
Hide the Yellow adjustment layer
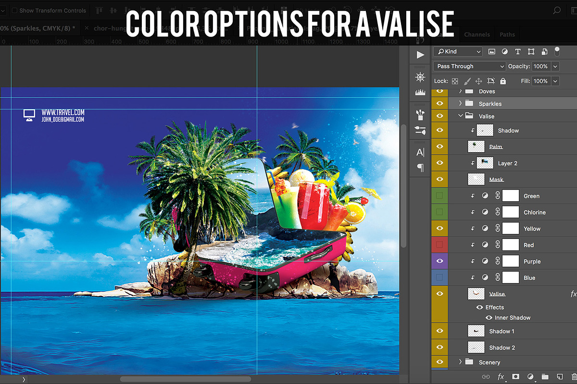pos(439,228)
